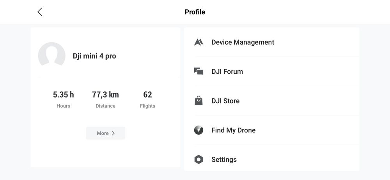Viewport: 390px width, 180px height.
Task: Tap the Distance label
Action: [x=105, y=106]
